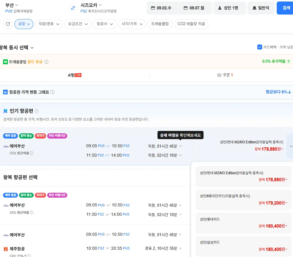Select the 삼성카드 180,400원 fare option
The width and height of the screenshot is (293, 257).
[243, 246]
